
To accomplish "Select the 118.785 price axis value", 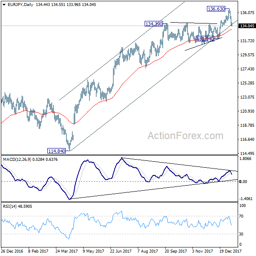I will point(247,125).
